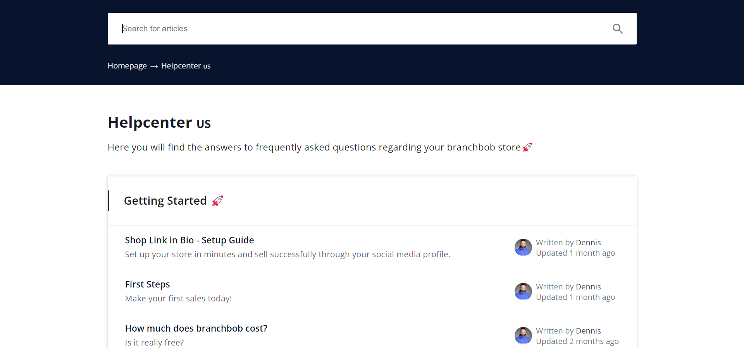This screenshot has height=349, width=744.
Task: Click the Getting Started section heading
Action: pos(165,200)
